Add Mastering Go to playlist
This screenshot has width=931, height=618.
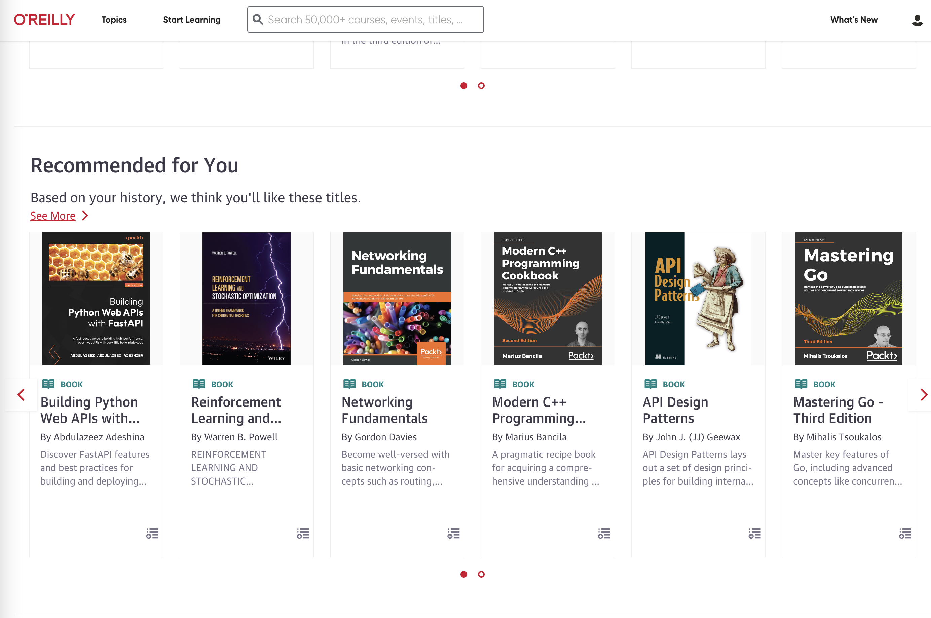(x=905, y=533)
